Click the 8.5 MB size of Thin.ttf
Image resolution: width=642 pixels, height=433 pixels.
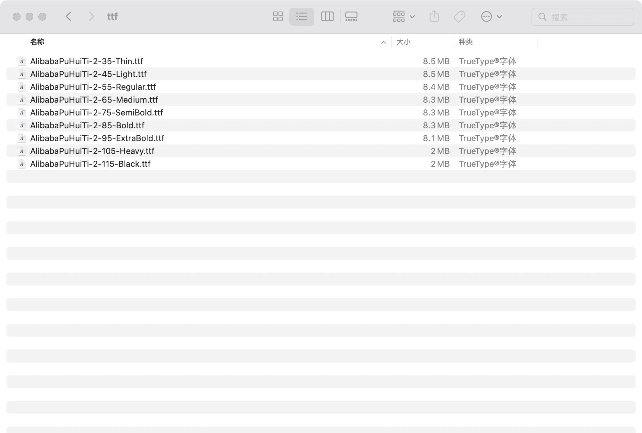pos(436,61)
